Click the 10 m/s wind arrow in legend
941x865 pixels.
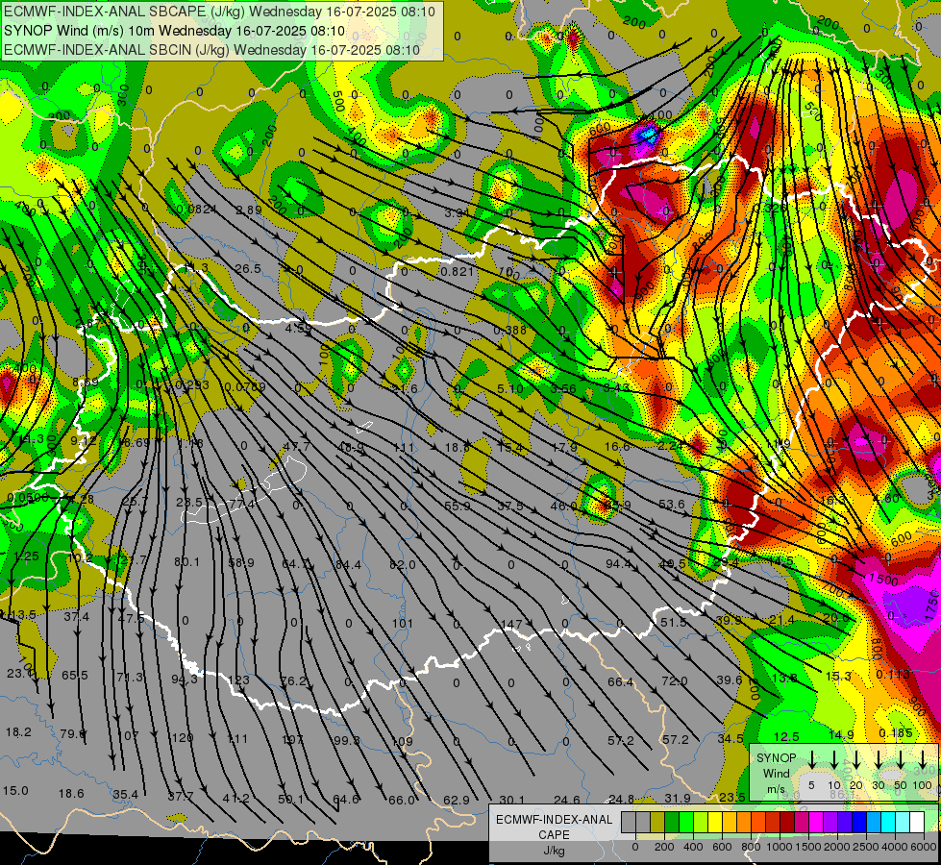[834, 759]
